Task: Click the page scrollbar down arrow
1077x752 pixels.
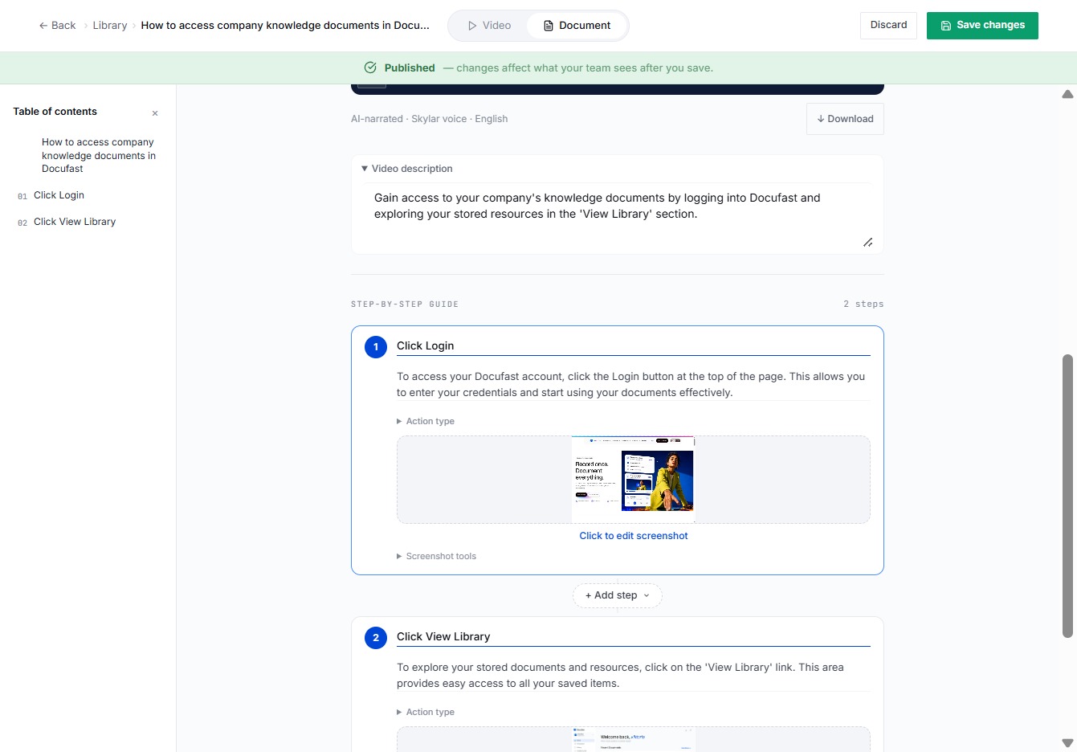Action: point(1067,743)
